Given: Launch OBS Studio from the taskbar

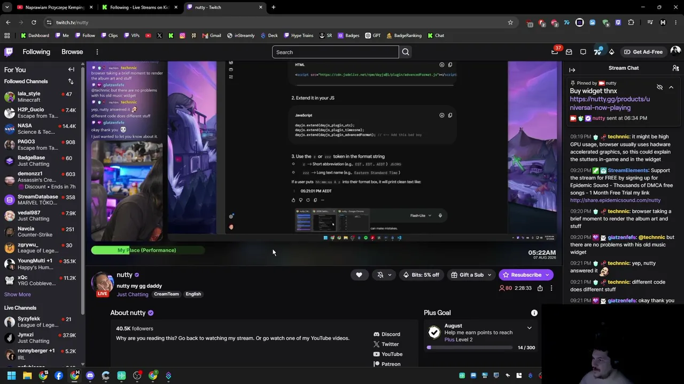Looking at the screenshot, I should (137, 375).
